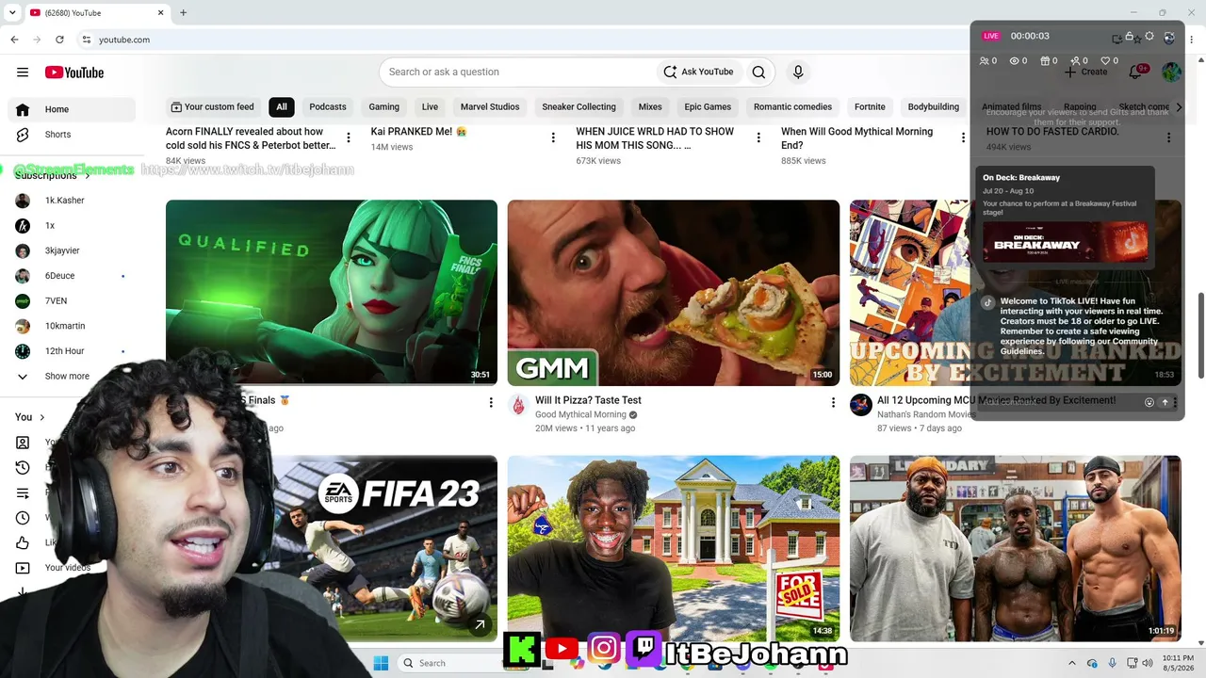Choose the Mixes chip
Image resolution: width=1206 pixels, height=678 pixels.
650,107
